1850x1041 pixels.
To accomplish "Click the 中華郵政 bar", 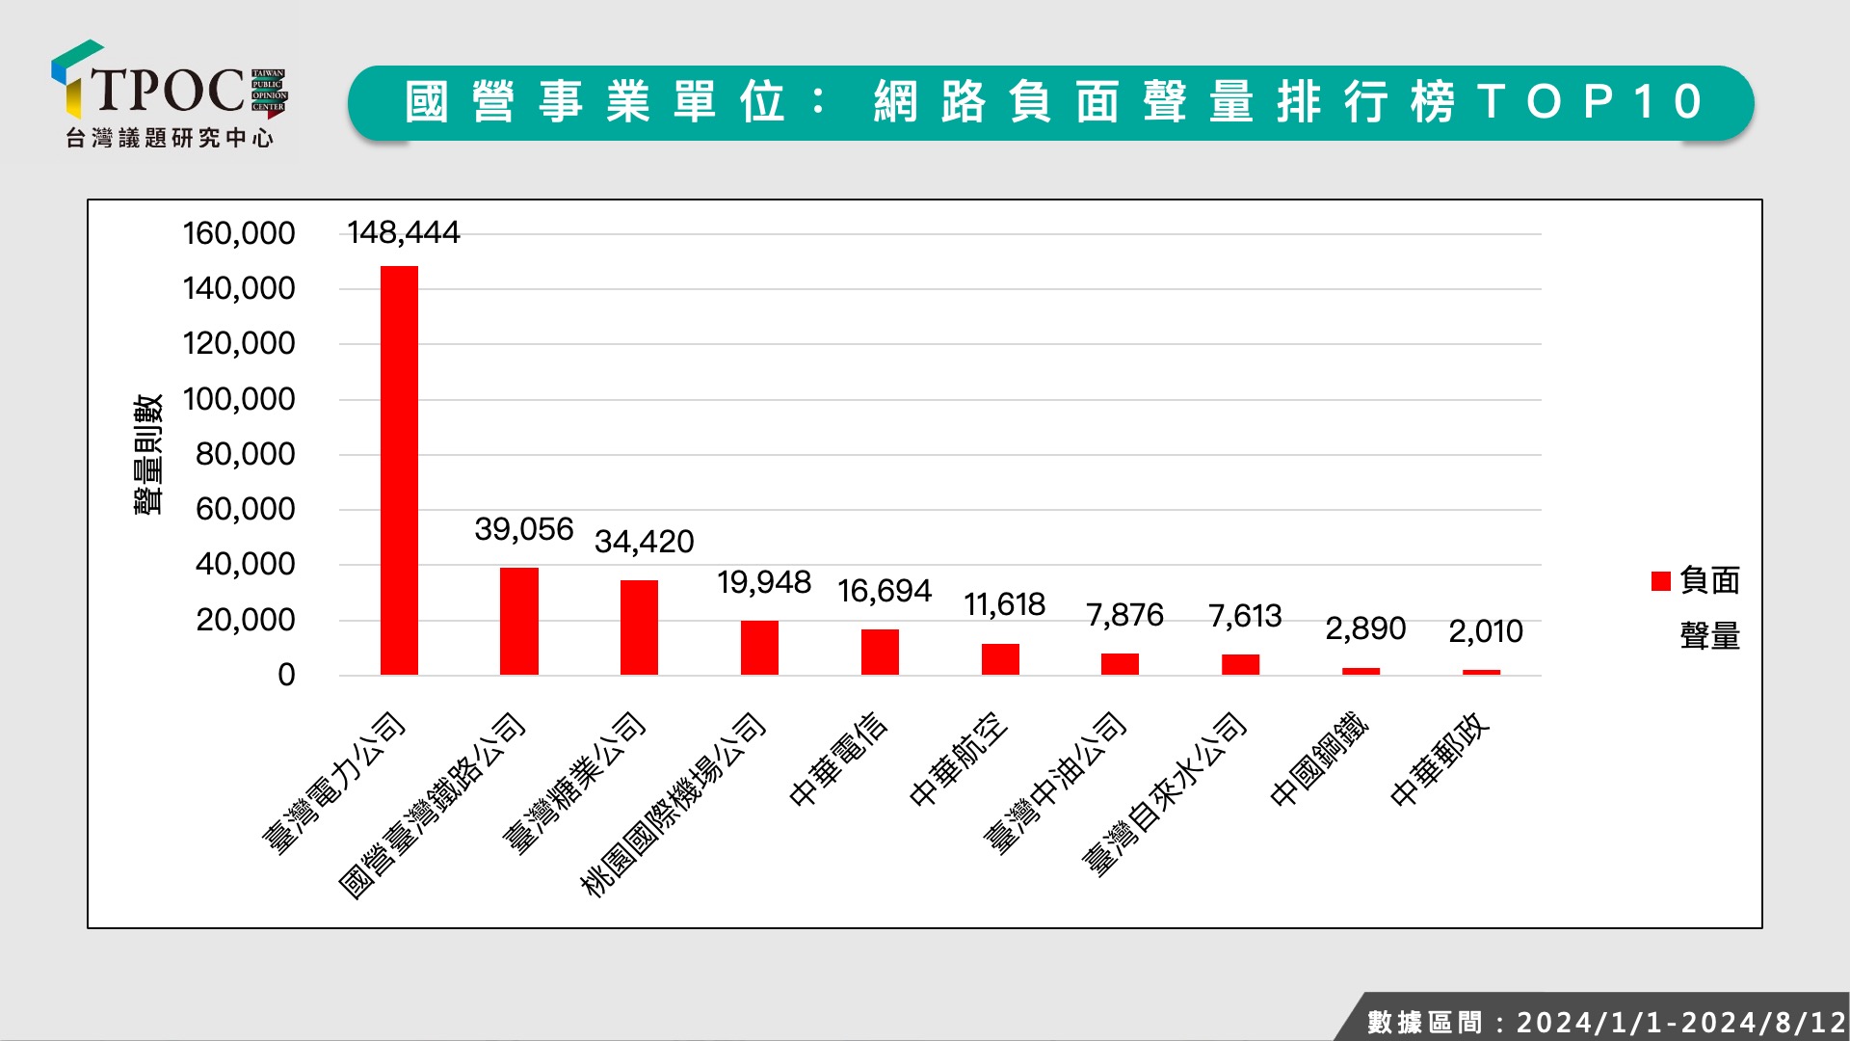I will click(x=1481, y=672).
